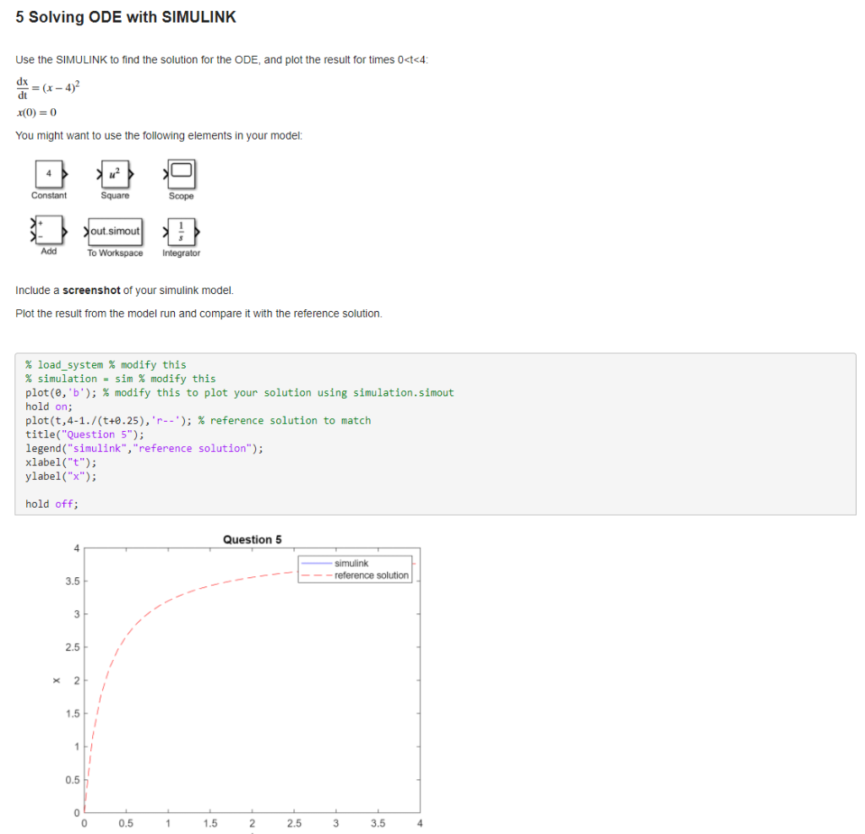The width and height of the screenshot is (865, 834).
Task: Click the 'You might want to use' sentence
Action: pyautogui.click(x=159, y=136)
